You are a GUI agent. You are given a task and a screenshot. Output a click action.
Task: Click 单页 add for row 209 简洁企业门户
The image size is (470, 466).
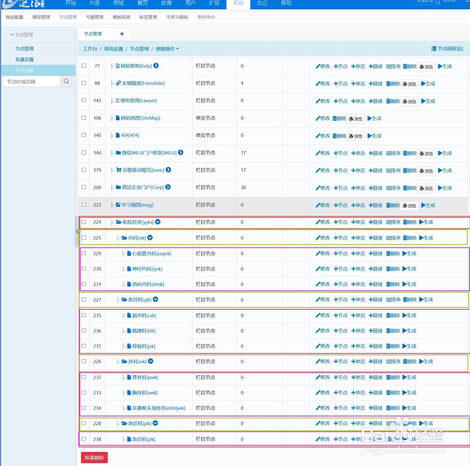coord(358,188)
